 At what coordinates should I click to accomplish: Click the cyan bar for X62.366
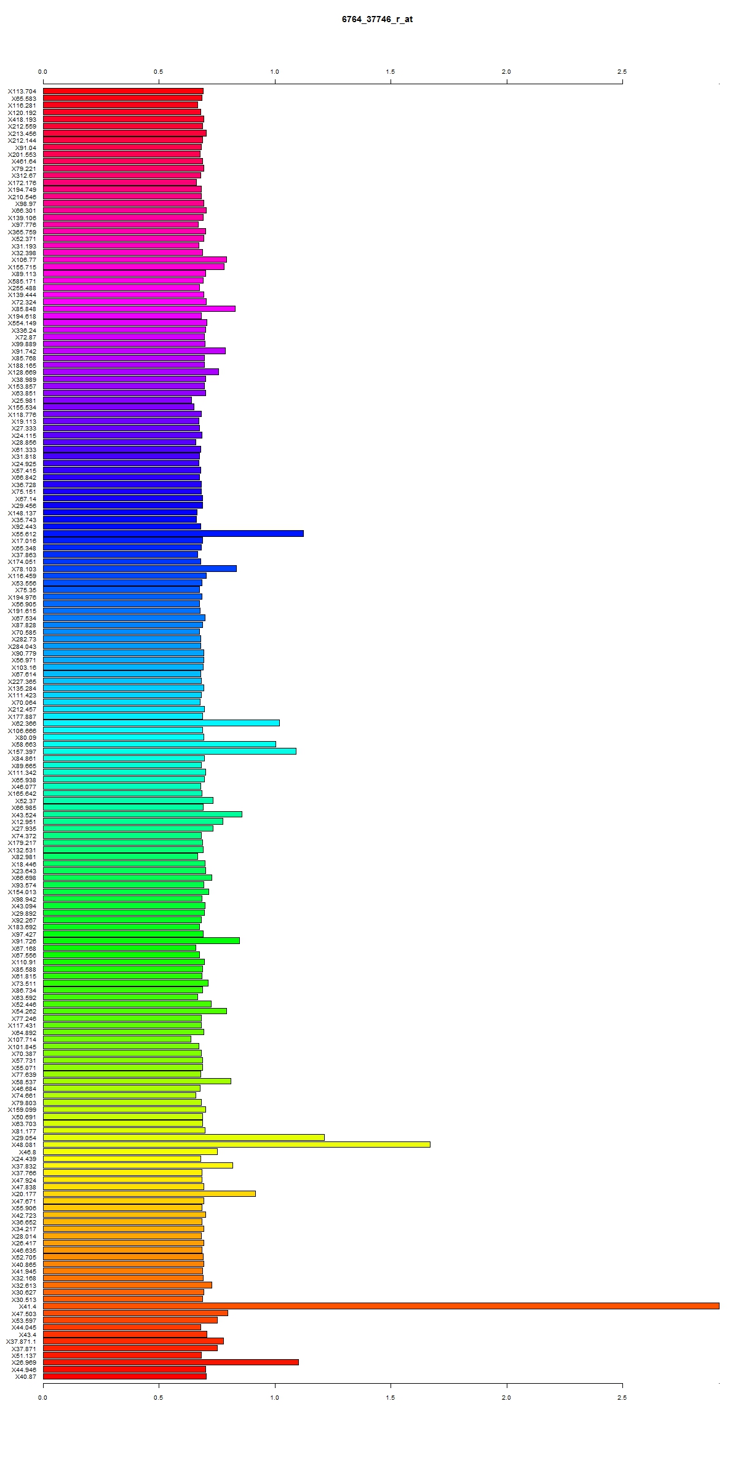[x=161, y=723]
